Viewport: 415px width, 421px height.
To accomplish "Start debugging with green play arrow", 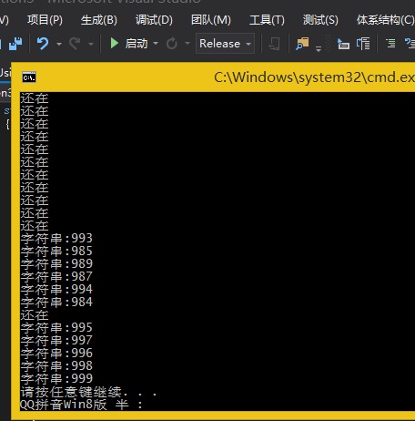I will (115, 44).
